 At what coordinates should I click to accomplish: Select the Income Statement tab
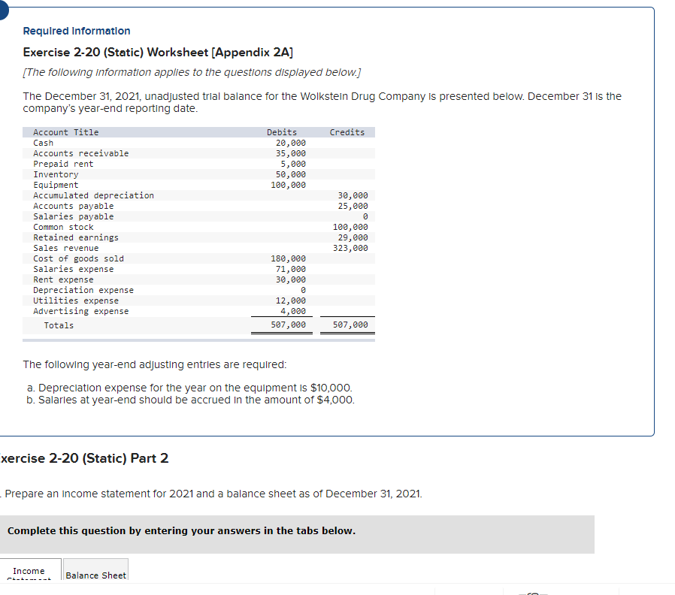[x=30, y=573]
